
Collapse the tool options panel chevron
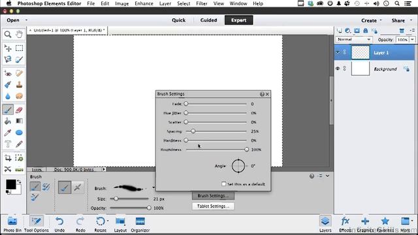(327, 176)
